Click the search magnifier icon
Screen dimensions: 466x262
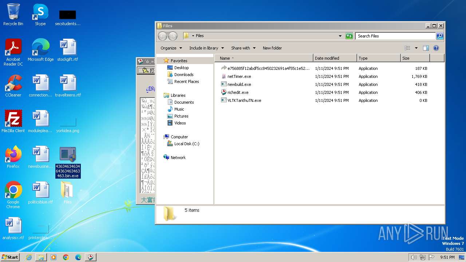point(440,36)
